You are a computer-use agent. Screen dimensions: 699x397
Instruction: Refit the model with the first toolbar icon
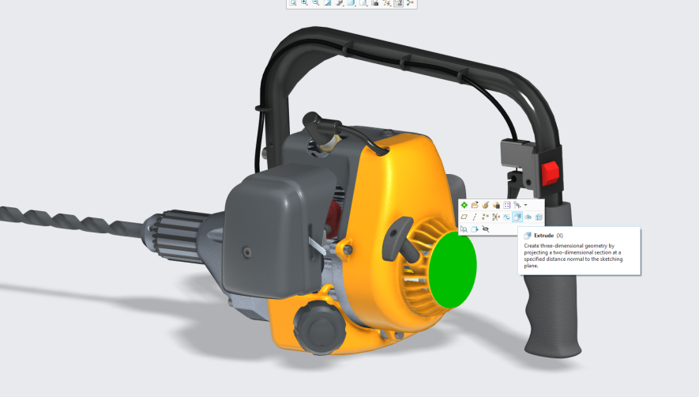293,3
